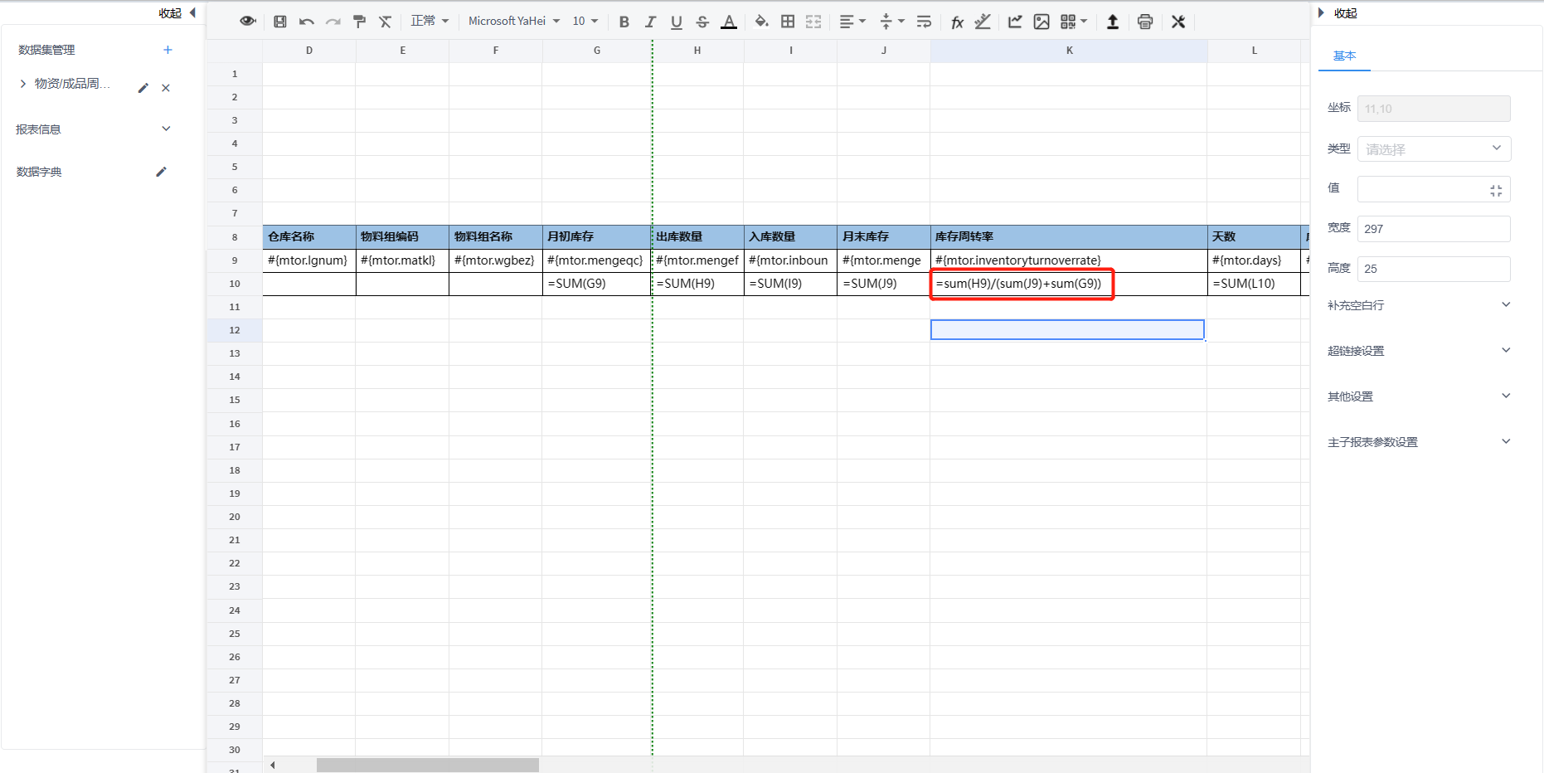Image resolution: width=1544 pixels, height=773 pixels.
Task: Click the 收起 button on right panel
Action: click(x=1338, y=12)
